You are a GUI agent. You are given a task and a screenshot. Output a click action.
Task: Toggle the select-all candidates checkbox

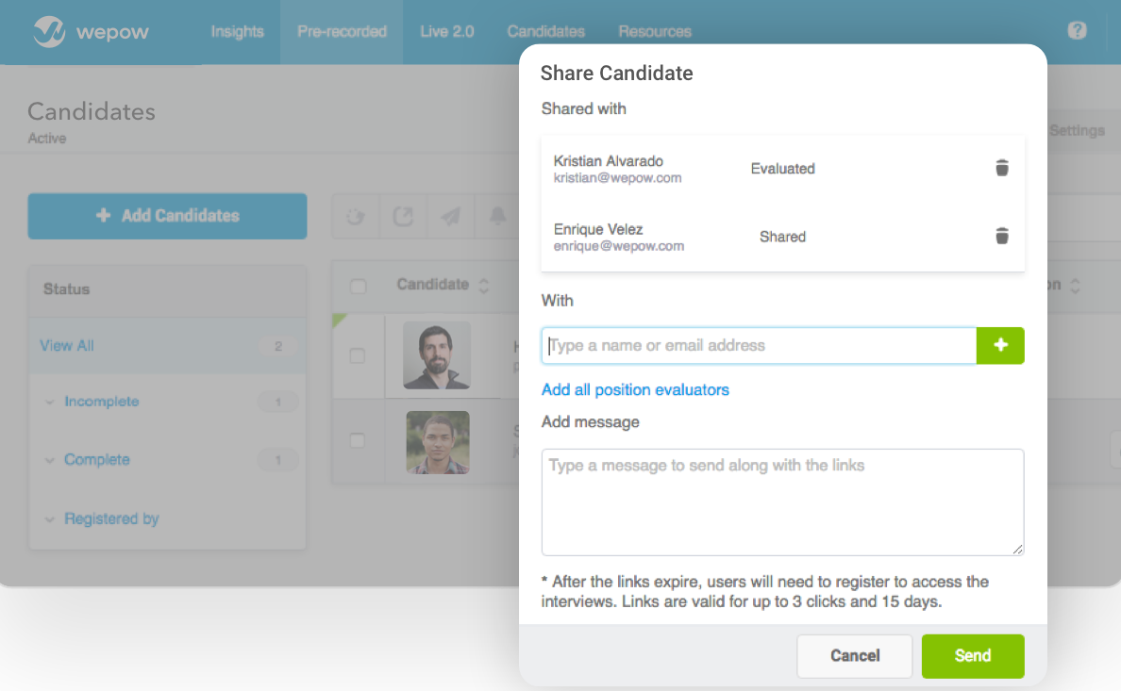pyautogui.click(x=358, y=286)
